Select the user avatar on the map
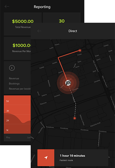 pos(68,83)
